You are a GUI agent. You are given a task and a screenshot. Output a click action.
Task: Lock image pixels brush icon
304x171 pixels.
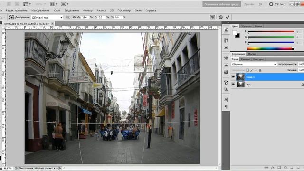tap(252, 70)
